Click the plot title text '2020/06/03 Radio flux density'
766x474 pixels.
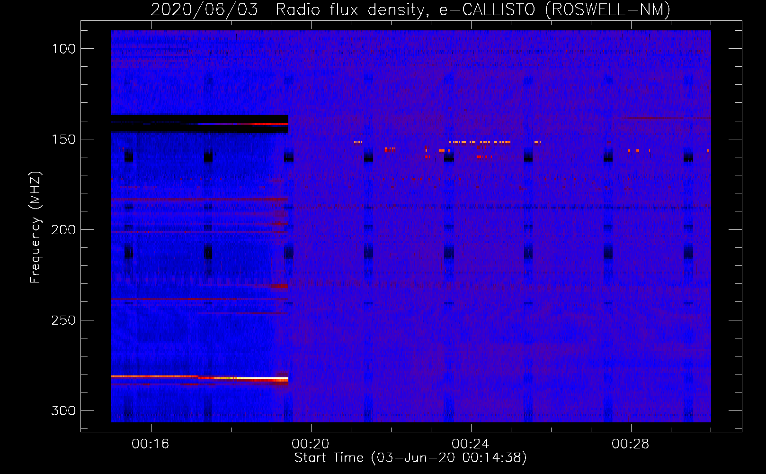pyautogui.click(x=288, y=10)
